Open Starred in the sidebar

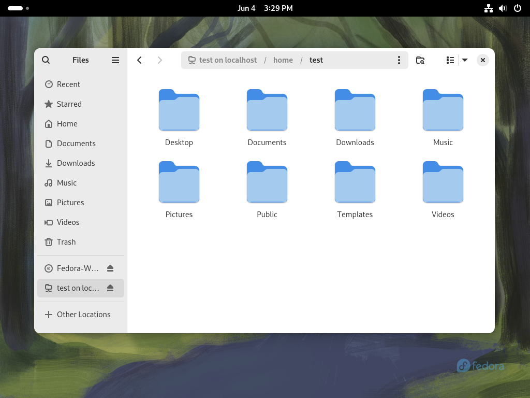[81, 104]
